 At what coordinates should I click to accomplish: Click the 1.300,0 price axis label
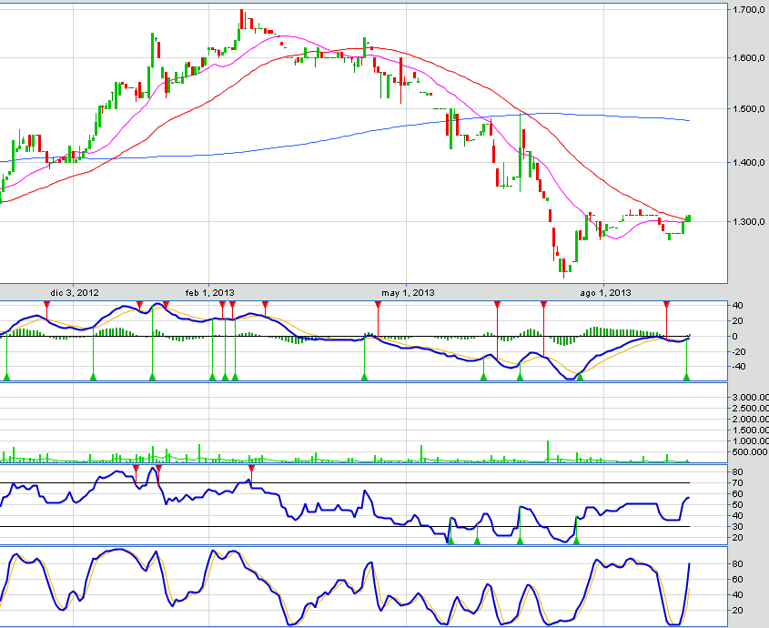747,222
